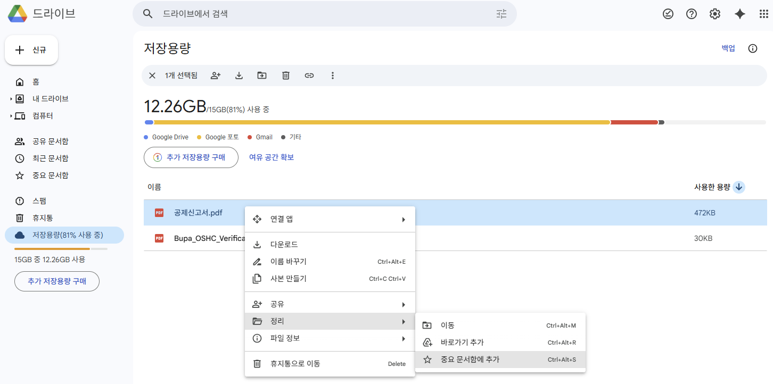Open 여유 공간 확보 link
Viewport: 773px width, 384px height.
[x=272, y=157]
